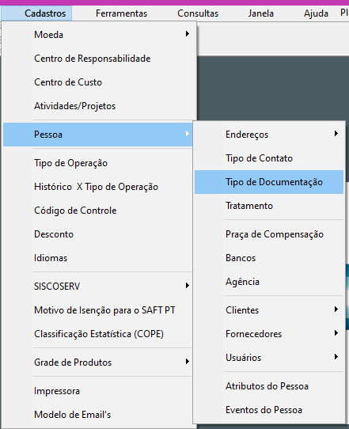Select the Bancos entry
Image resolution: width=349 pixels, height=429 pixels.
coord(269,258)
